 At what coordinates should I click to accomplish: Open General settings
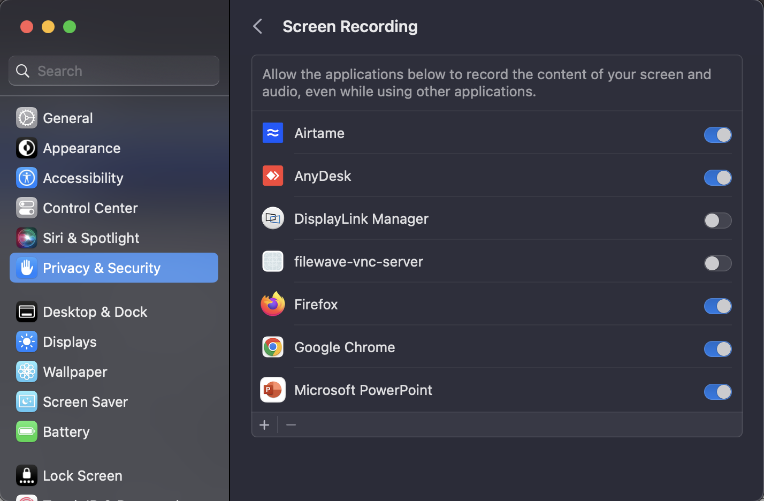(114, 118)
